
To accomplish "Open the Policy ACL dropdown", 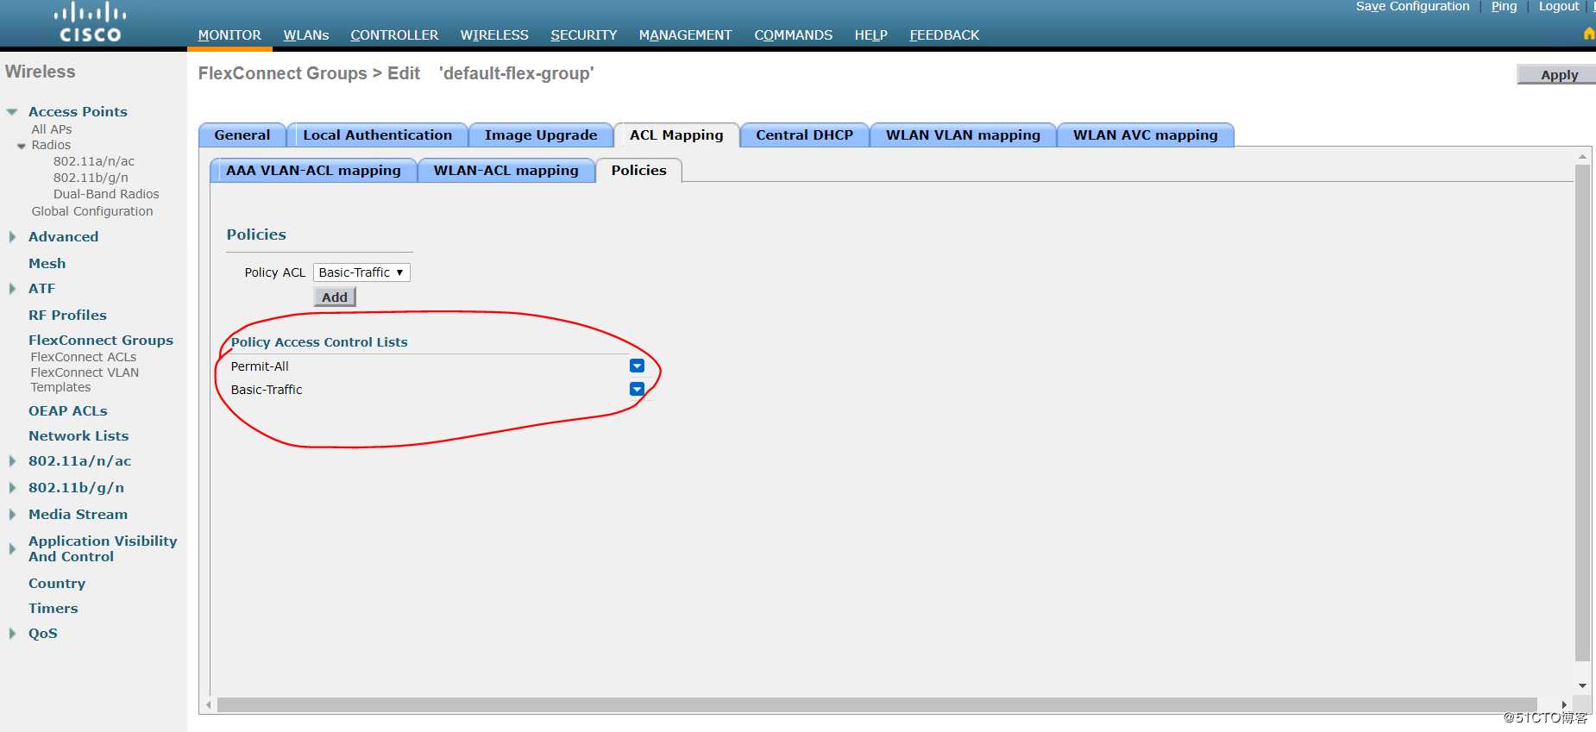I will 361,272.
